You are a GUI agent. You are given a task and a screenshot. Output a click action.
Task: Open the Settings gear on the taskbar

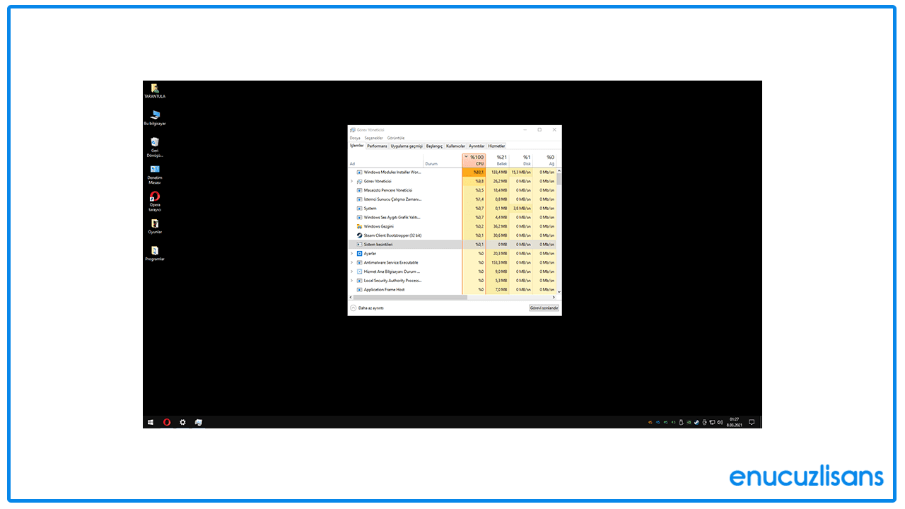pos(182,422)
